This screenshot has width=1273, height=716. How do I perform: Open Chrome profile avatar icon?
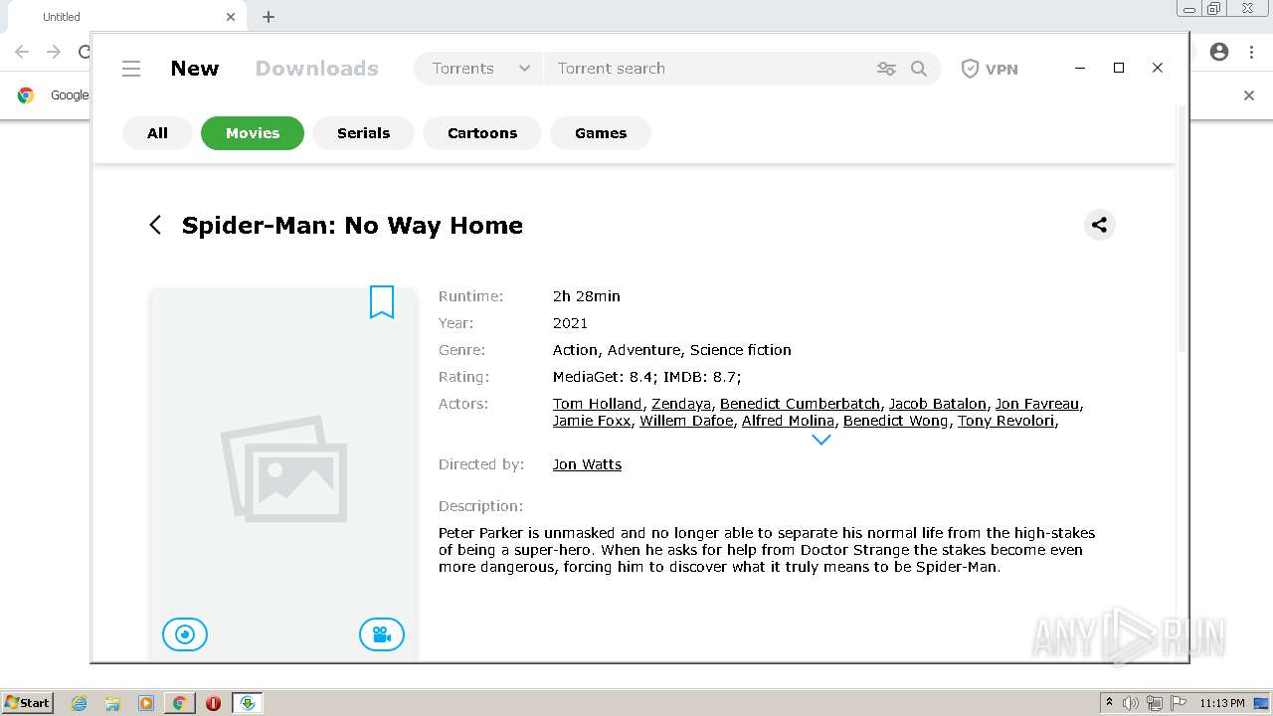coord(1219,52)
